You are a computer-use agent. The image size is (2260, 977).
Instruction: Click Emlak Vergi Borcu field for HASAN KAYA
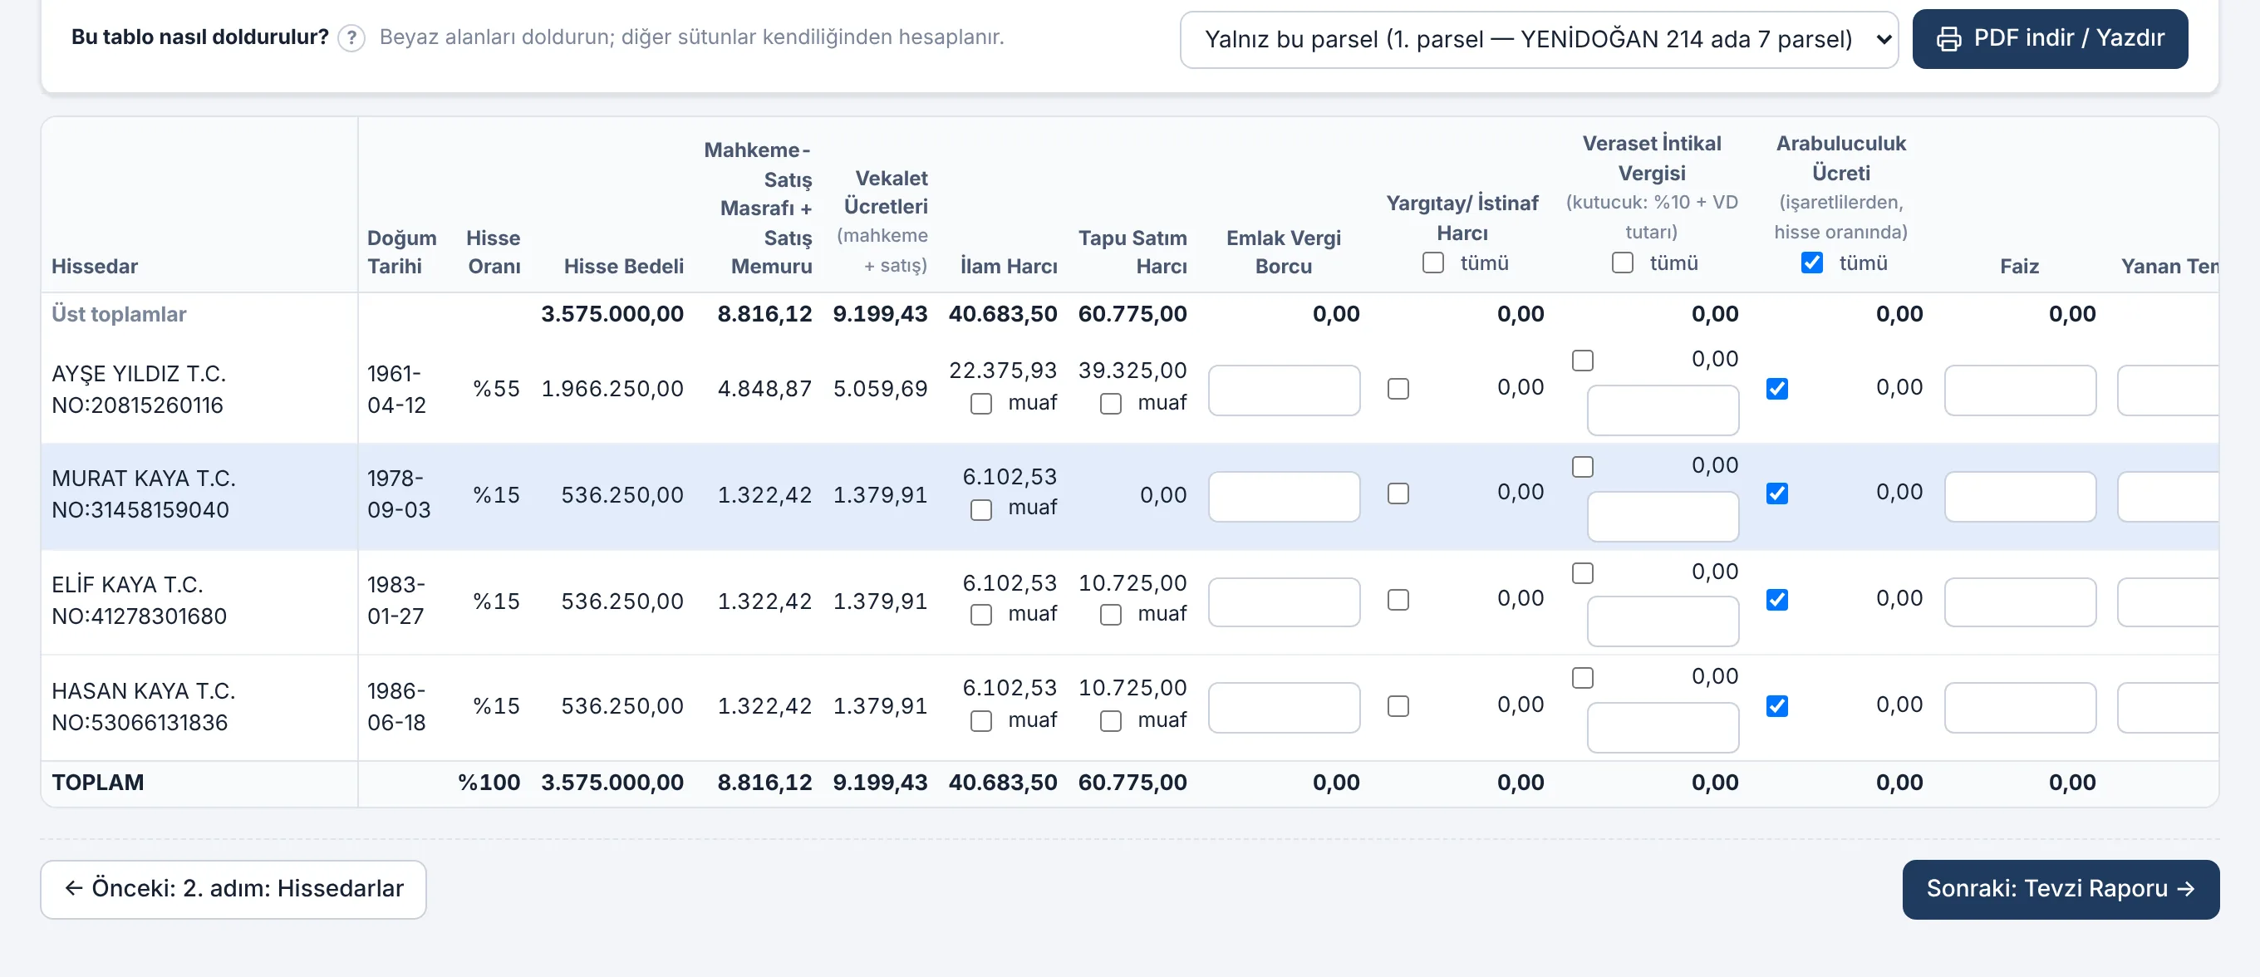(x=1284, y=708)
